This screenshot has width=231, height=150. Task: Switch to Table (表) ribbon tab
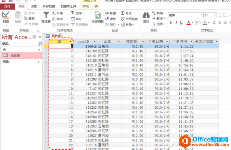(x=96, y=6)
